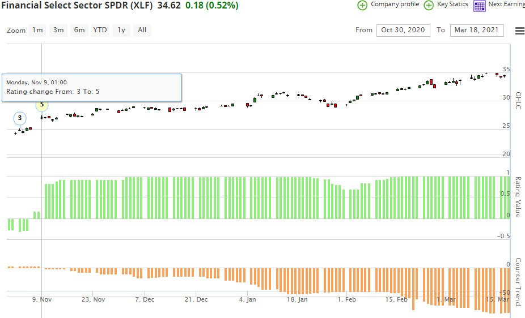Click the 9. Nov date axis label
525x318 pixels.
click(x=42, y=300)
